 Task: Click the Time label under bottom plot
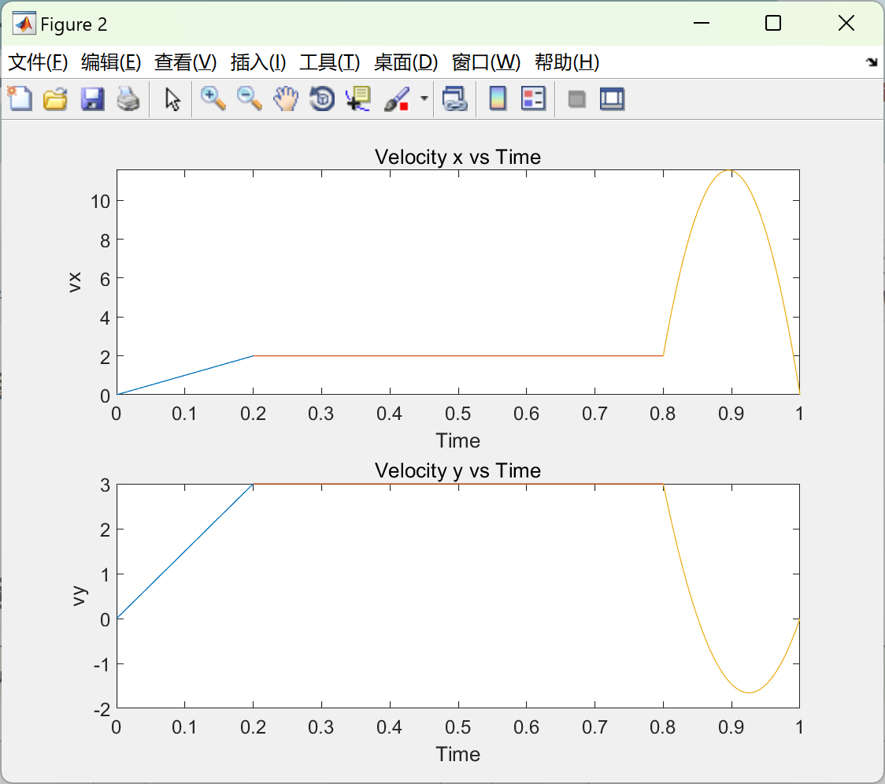click(457, 754)
